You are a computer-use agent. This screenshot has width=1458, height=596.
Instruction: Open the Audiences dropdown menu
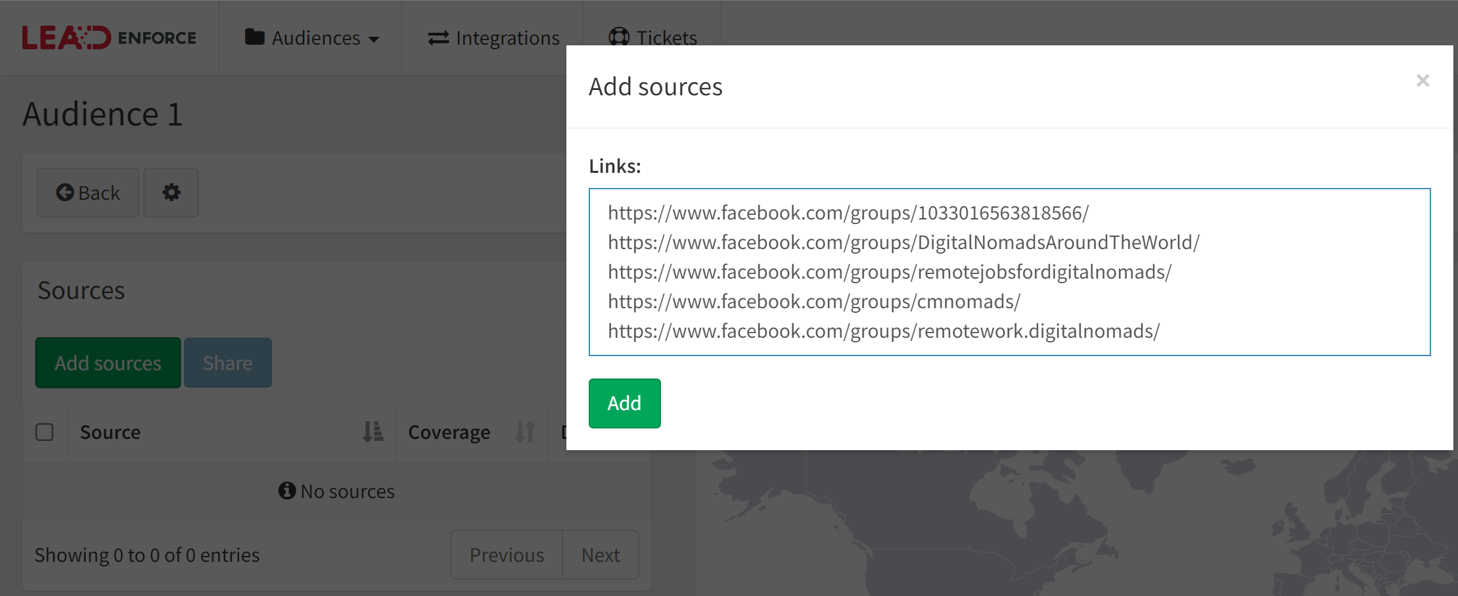pos(312,38)
